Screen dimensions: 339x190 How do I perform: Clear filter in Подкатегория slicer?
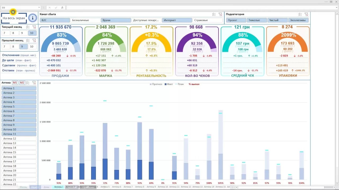306,14
